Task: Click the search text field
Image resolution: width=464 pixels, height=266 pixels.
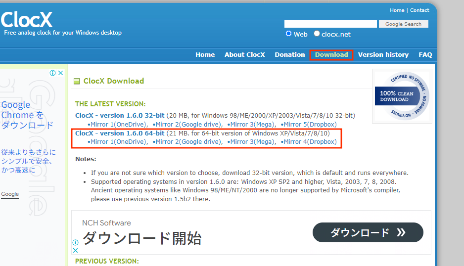Action: tap(330, 24)
